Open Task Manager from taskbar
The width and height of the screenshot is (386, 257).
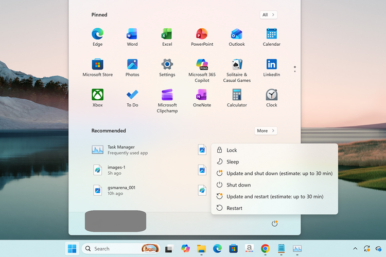[297, 249]
